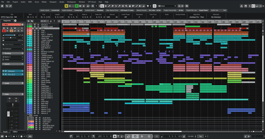Viewport: 265px width, 139px height.
Task: Click the Add Track plus icon
Action: click(28, 21)
